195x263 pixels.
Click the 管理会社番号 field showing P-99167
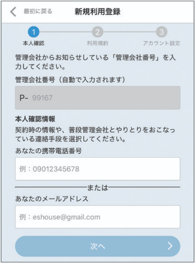coord(97,98)
